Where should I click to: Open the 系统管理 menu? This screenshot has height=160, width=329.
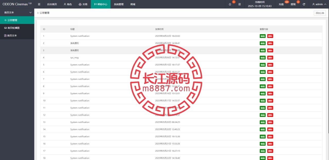pos(119,4)
